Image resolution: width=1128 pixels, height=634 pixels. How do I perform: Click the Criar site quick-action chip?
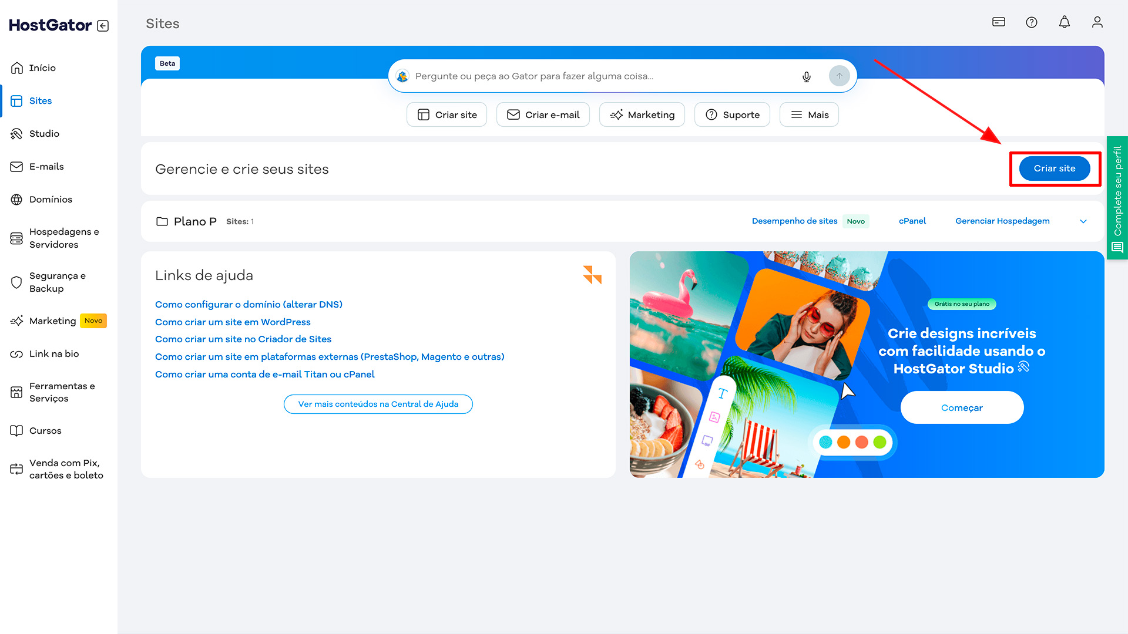pos(446,114)
